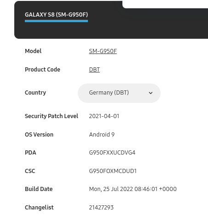The image size is (208, 215).
Task: Select the Security Patch Level value 2021-04-01
Action: pyautogui.click(x=104, y=116)
